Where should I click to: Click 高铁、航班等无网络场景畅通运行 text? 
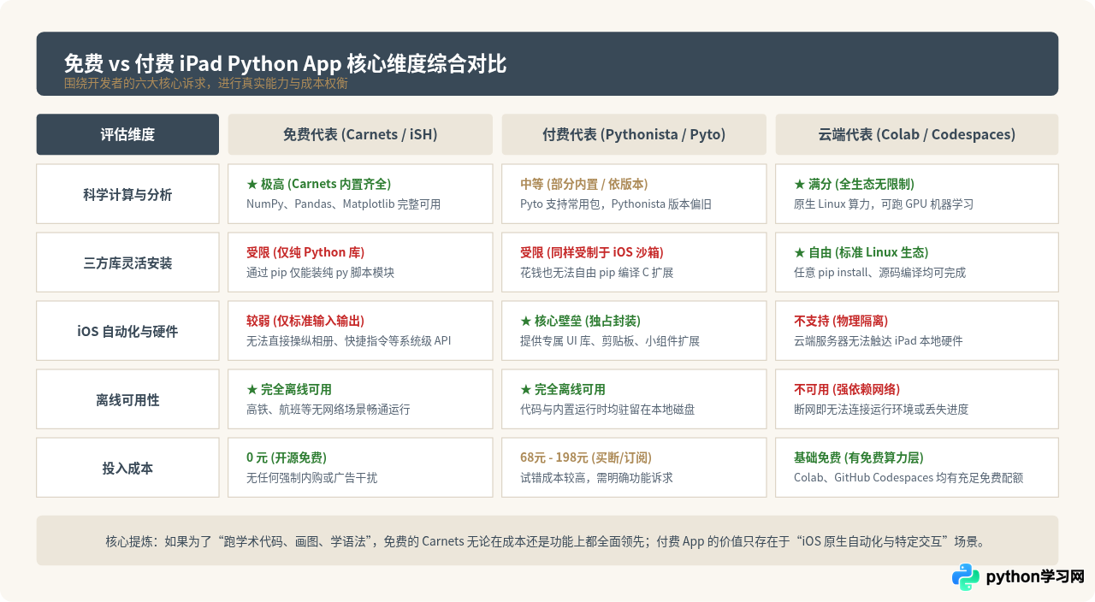pyautogui.click(x=328, y=410)
